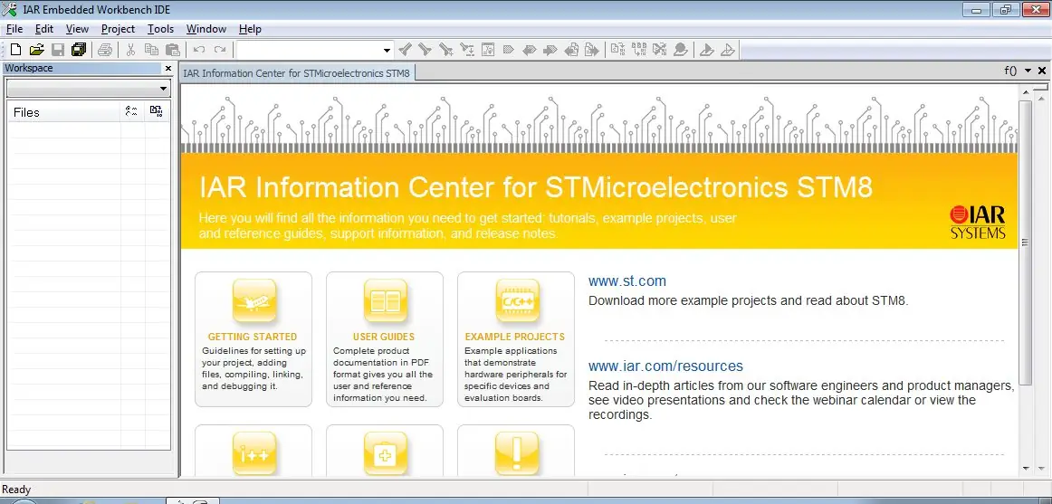Click the Ready status bar text
Image resolution: width=1052 pixels, height=504 pixels.
click(x=17, y=490)
